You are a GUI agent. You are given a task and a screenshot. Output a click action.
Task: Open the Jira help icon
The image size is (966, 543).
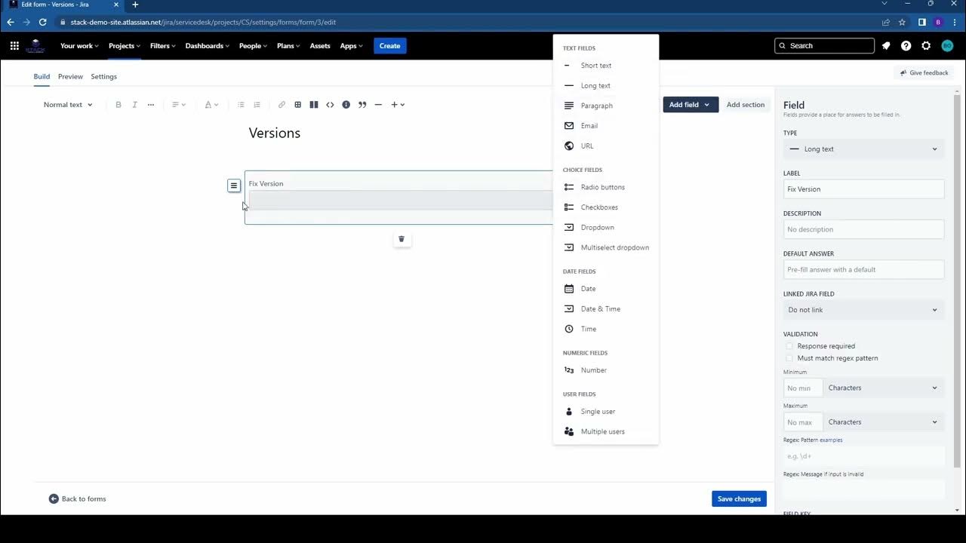click(x=906, y=46)
